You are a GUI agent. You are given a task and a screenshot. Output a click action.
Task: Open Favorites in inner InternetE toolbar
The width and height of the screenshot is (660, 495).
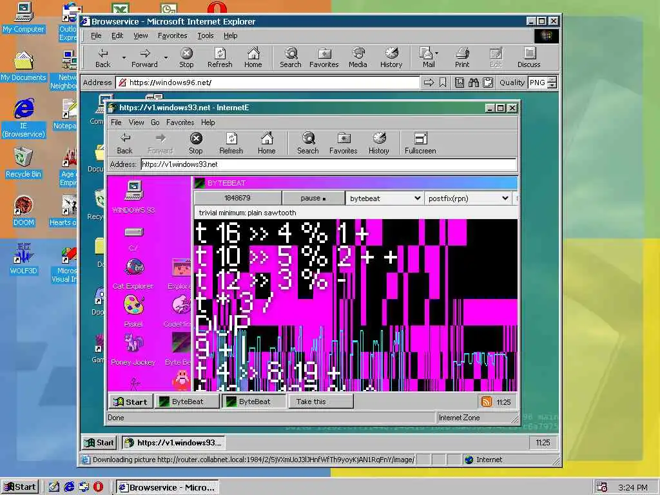pyautogui.click(x=344, y=144)
